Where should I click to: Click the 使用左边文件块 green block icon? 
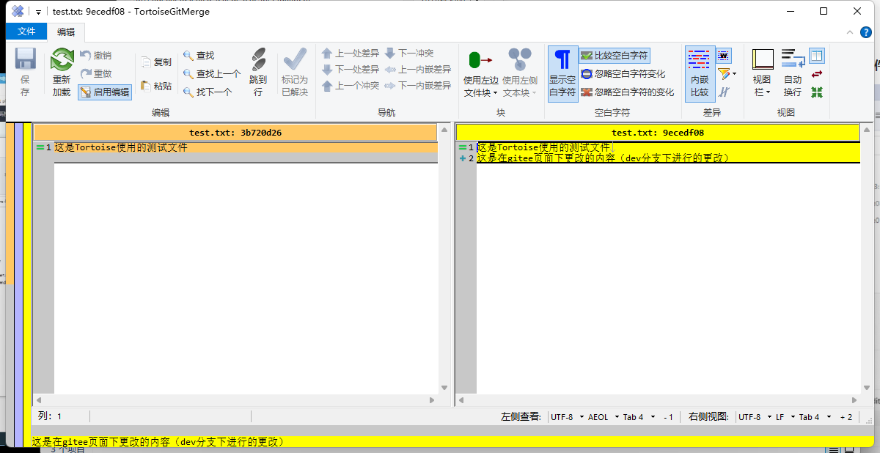[480, 60]
